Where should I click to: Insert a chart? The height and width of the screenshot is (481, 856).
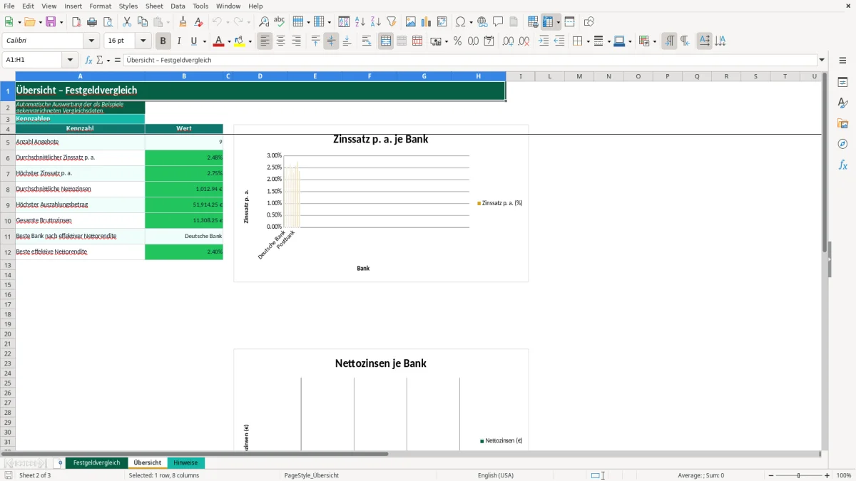tap(427, 22)
